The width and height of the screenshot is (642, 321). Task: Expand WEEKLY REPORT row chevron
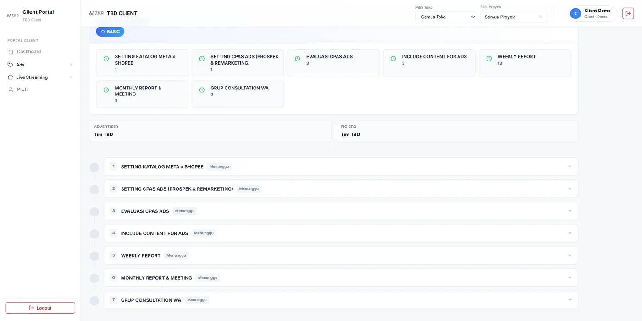point(570,255)
